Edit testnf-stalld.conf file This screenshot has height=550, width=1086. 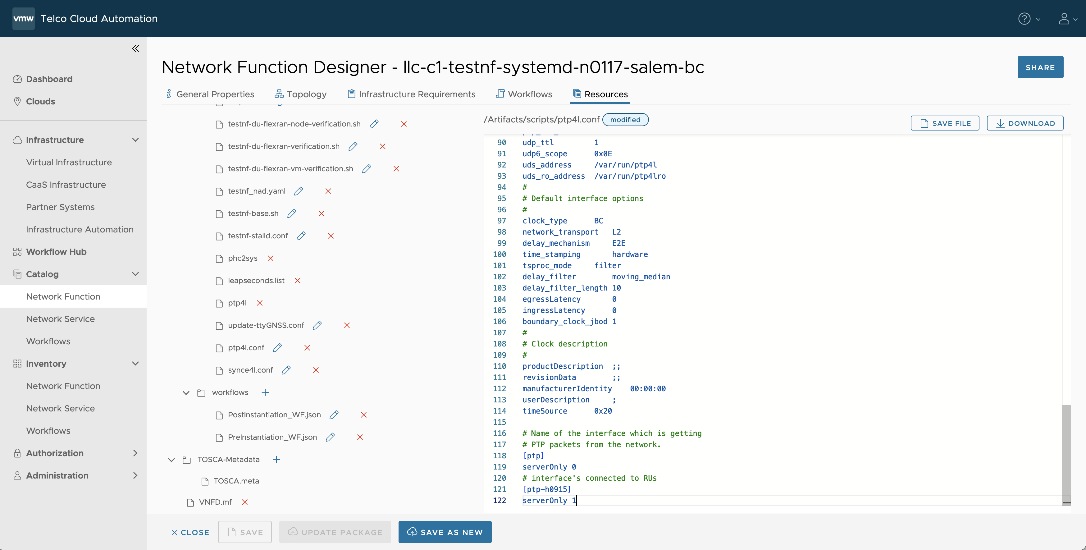click(x=301, y=236)
